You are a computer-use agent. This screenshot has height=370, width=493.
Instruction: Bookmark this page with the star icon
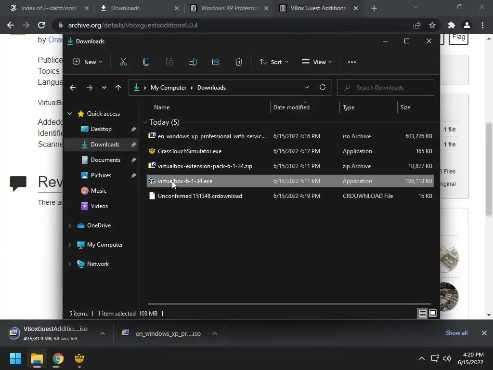point(432,25)
